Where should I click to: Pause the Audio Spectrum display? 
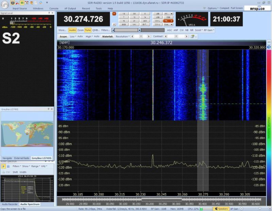(x=8, y=166)
